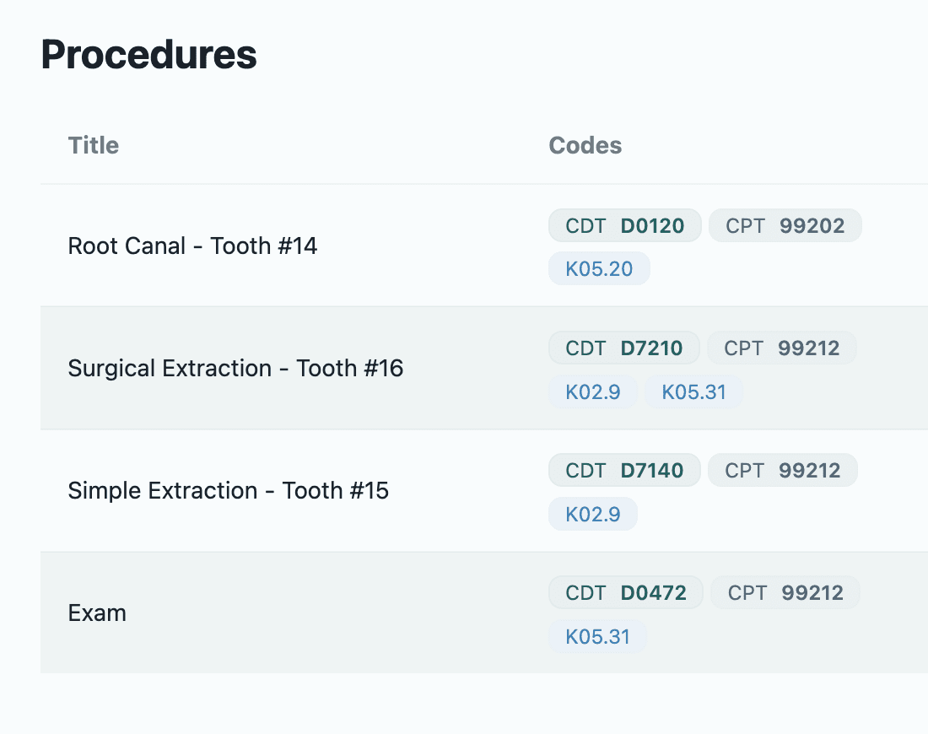Viewport: 928px width, 734px height.
Task: Open the Root Canal - Tooth #14 procedure
Action: (x=192, y=246)
